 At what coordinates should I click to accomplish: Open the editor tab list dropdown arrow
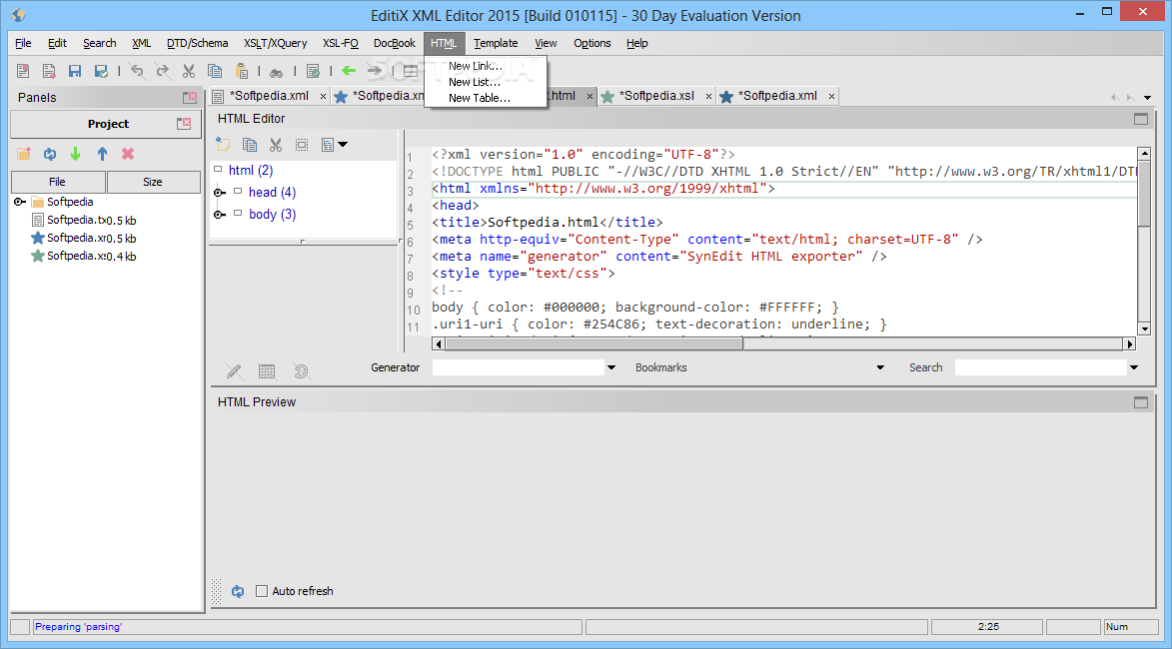pyautogui.click(x=1148, y=98)
